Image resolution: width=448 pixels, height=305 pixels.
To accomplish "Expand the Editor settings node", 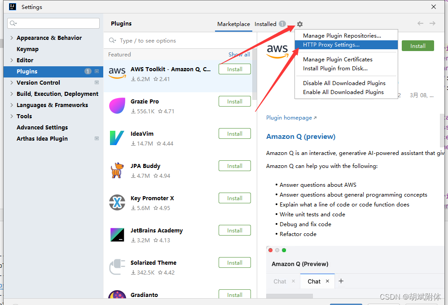I will [x=12, y=60].
